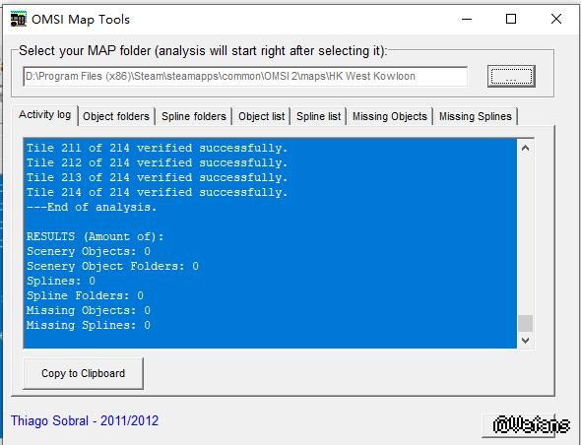Click the OMSI Map Tools app icon
Image resolution: width=581 pixels, height=445 pixels.
point(18,19)
